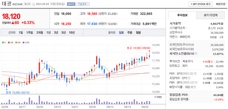Click the 거래대금 value 5,891 백만
This screenshot has height=109, width=228.
(150, 24)
